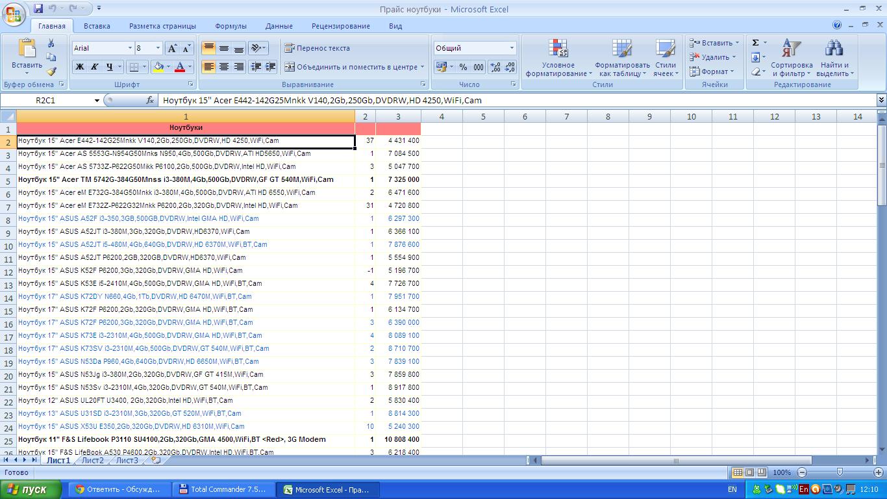The height and width of the screenshot is (499, 887).
Task: Apply percent style format
Action: (x=463, y=67)
